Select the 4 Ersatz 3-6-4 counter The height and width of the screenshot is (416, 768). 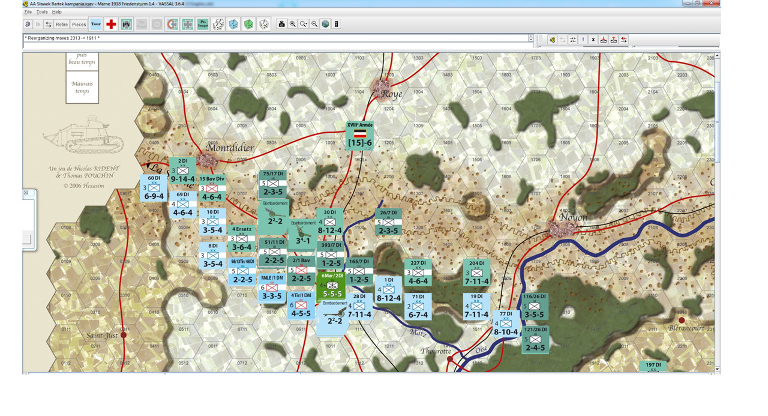[x=242, y=239]
